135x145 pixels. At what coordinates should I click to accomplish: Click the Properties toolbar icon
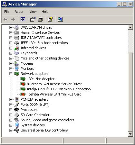(x=33, y=19)
